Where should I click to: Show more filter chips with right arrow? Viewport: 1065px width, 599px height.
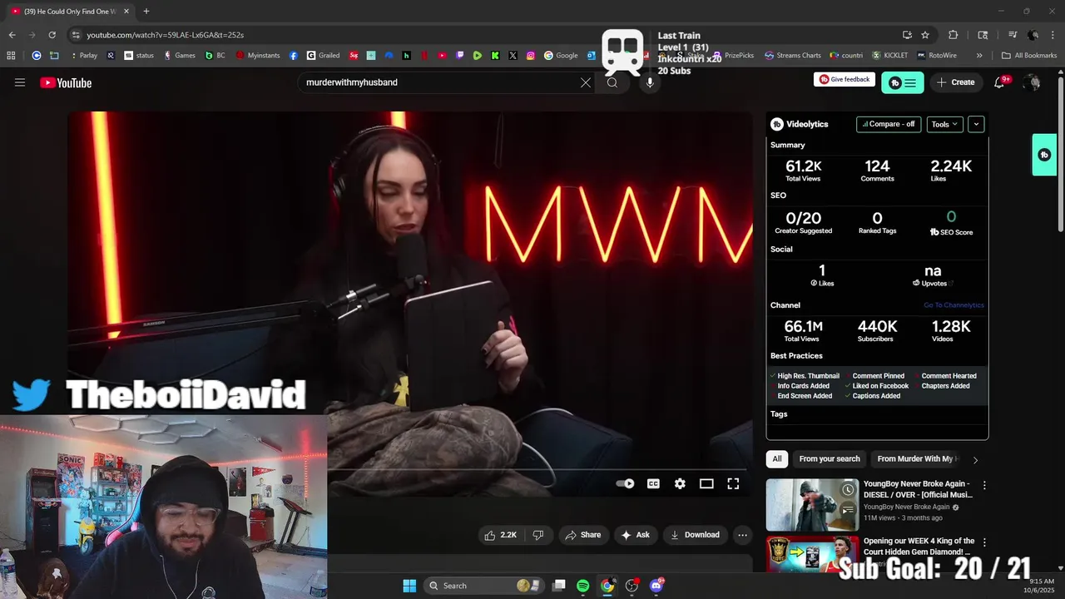click(x=975, y=459)
